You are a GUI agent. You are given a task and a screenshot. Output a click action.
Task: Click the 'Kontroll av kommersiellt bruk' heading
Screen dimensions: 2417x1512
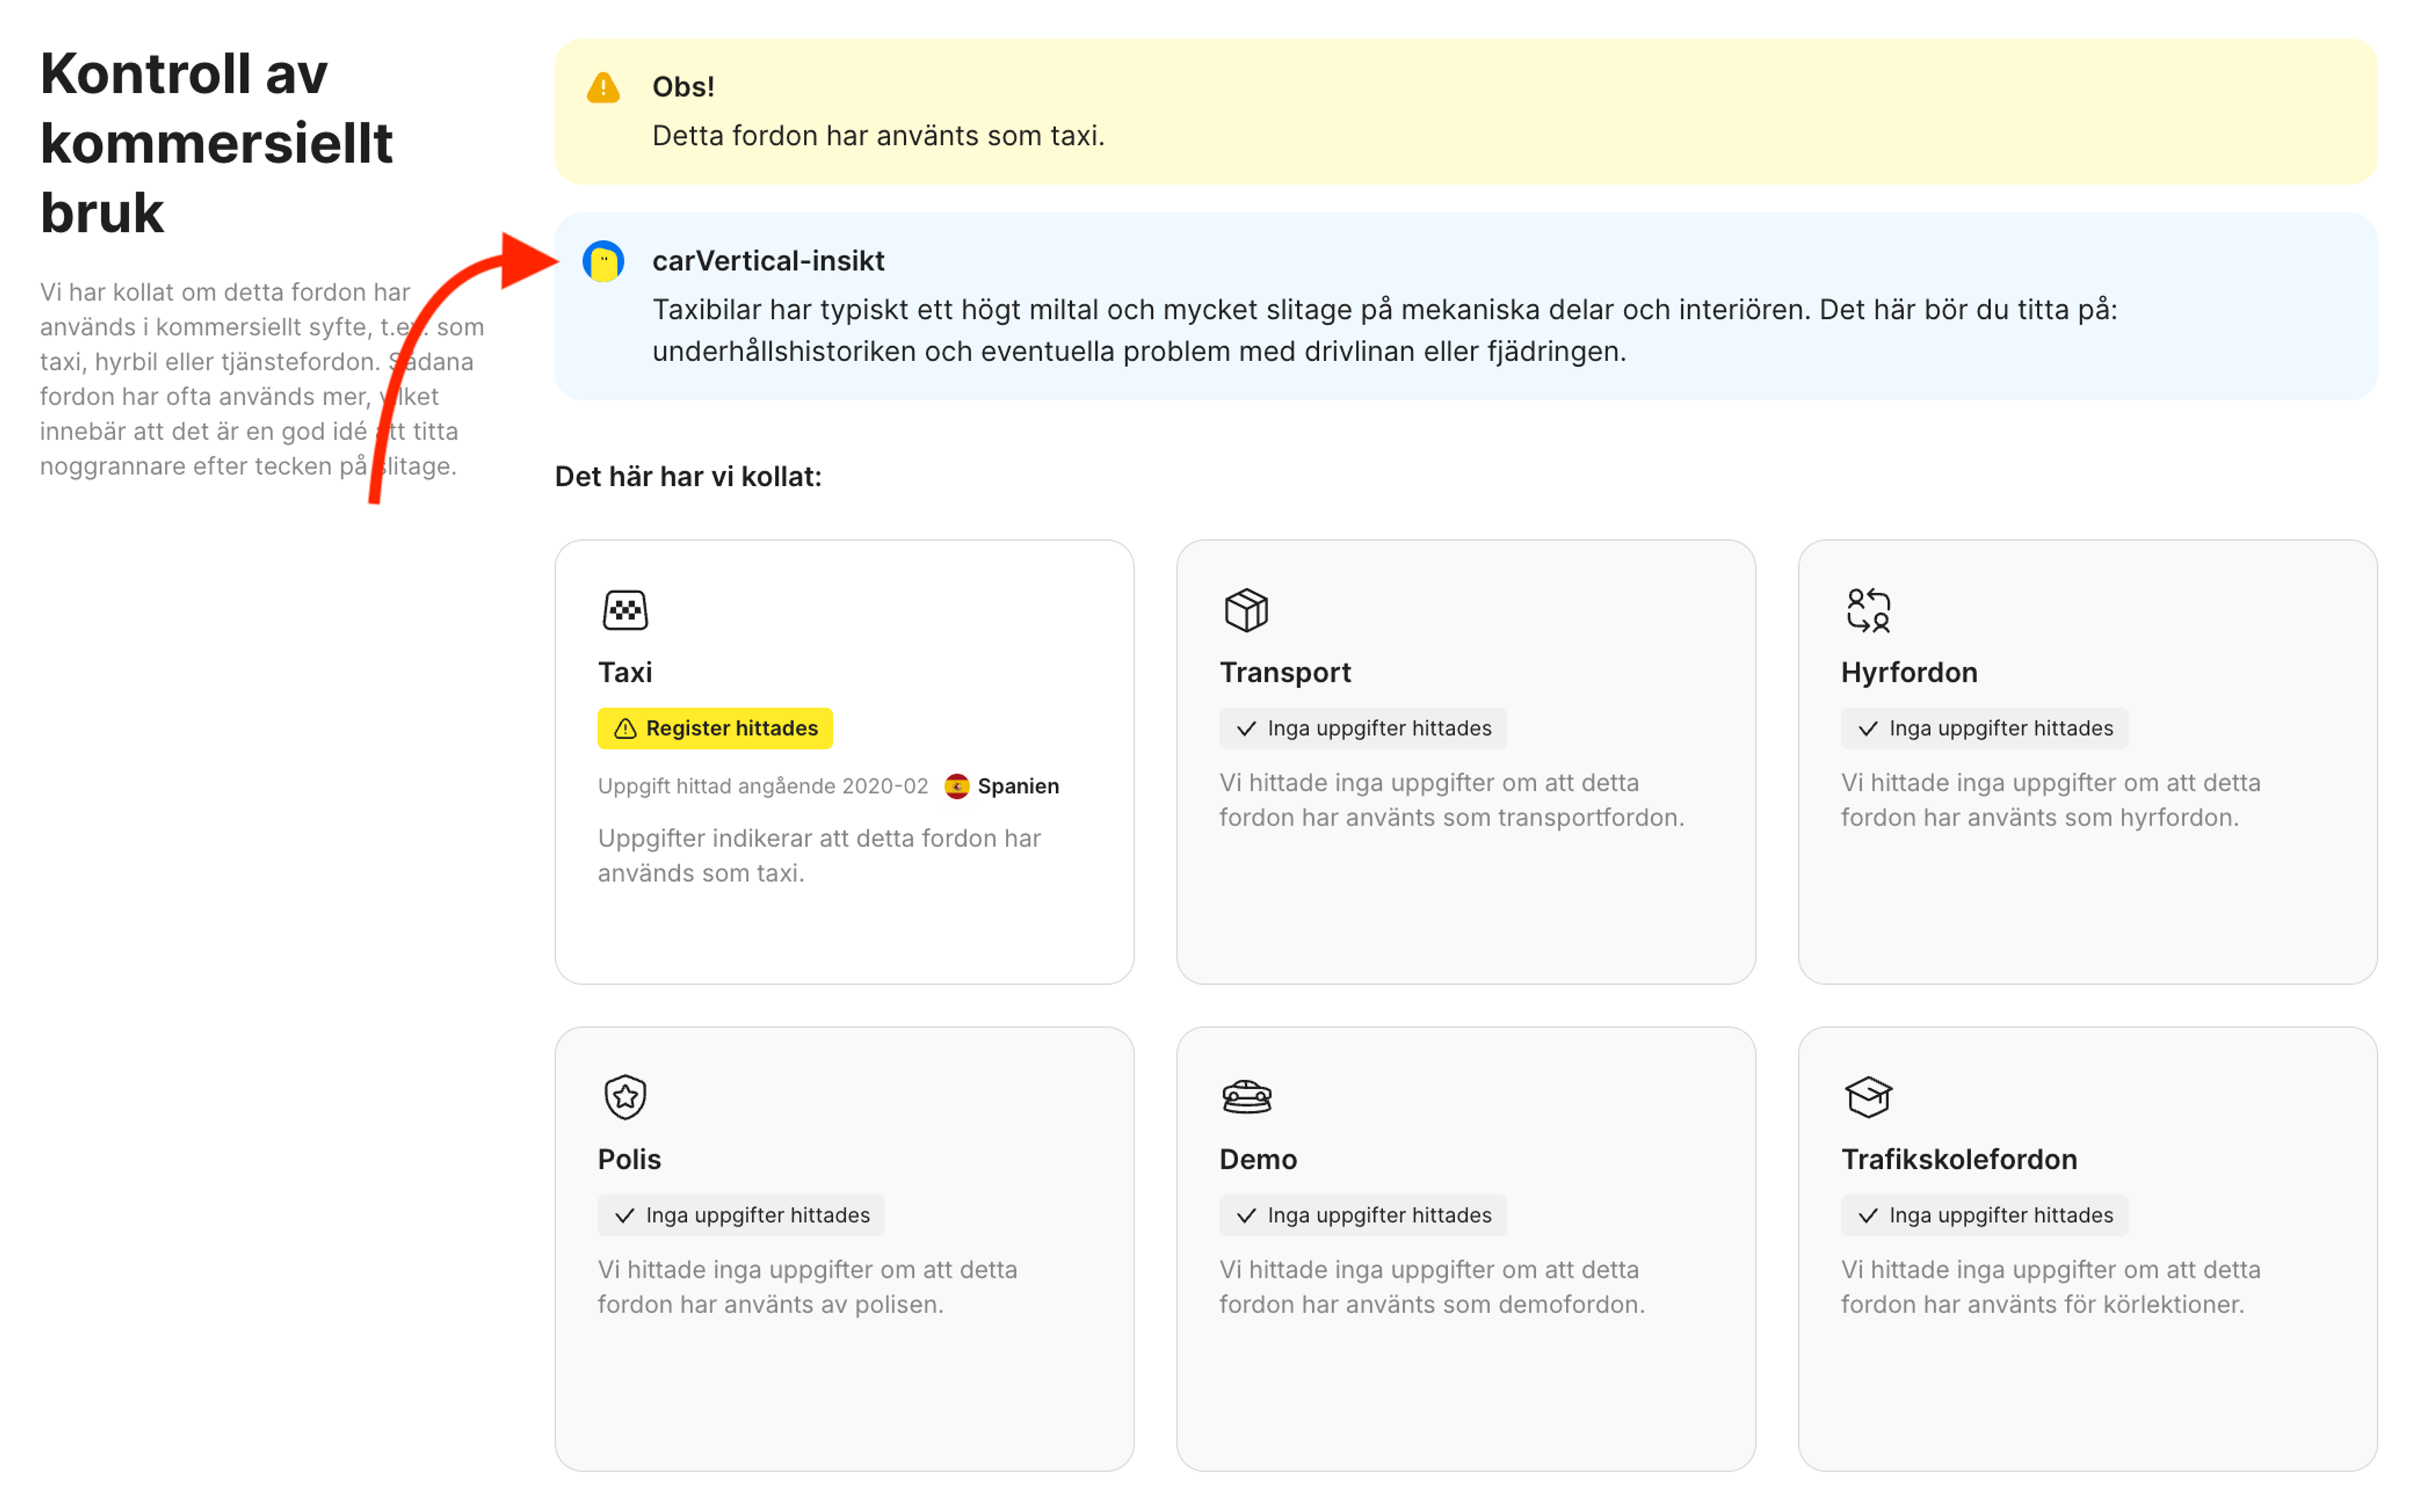pos(216,143)
